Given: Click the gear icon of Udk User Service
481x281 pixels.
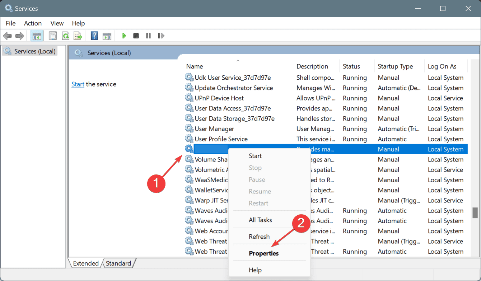Looking at the screenshot, I should (189, 78).
